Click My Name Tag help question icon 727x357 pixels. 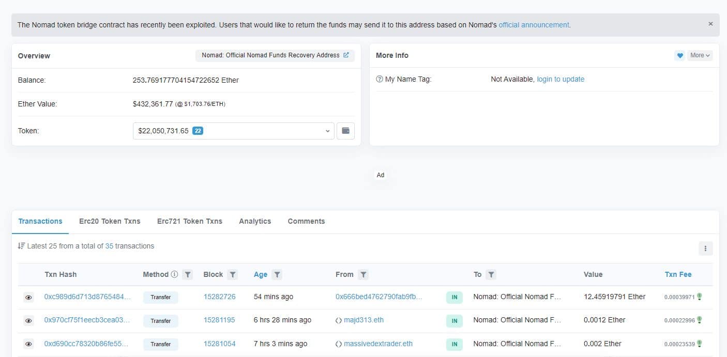(380, 79)
